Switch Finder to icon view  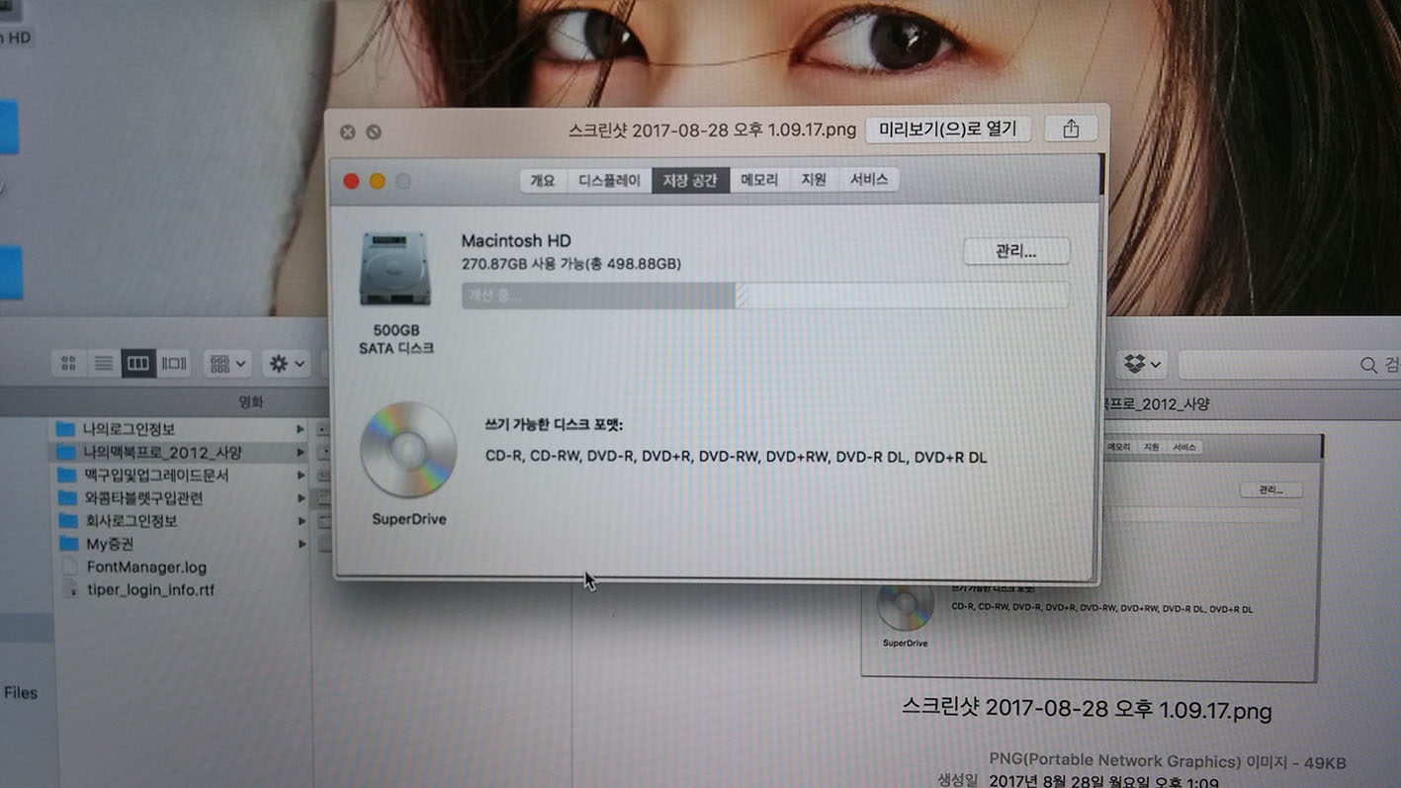pos(68,364)
